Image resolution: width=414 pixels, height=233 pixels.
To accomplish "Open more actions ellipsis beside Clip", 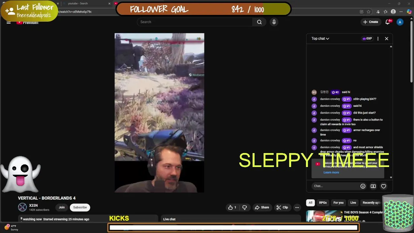I will tap(297, 207).
